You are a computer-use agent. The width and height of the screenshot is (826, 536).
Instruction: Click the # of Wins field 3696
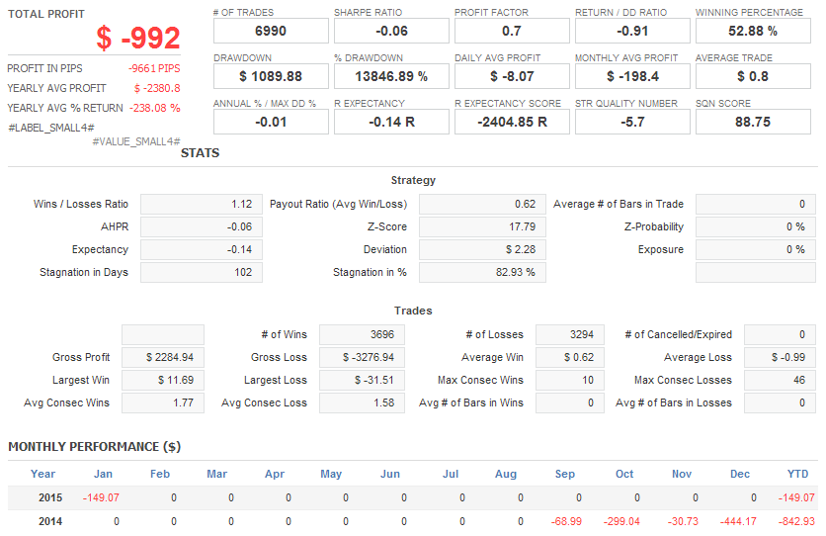[362, 334]
